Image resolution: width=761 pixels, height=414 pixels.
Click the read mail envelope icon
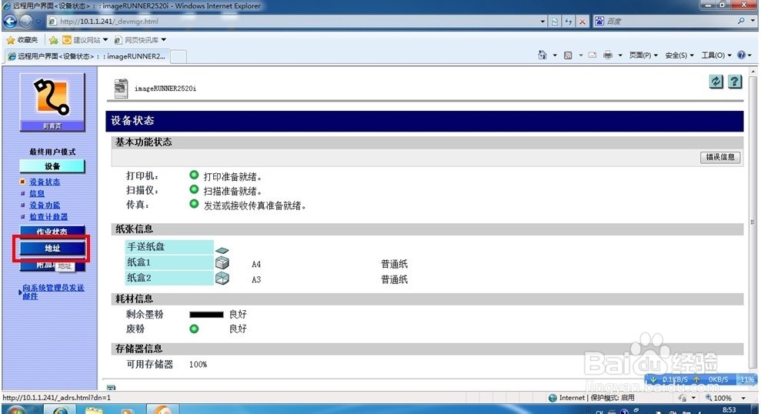(x=592, y=55)
